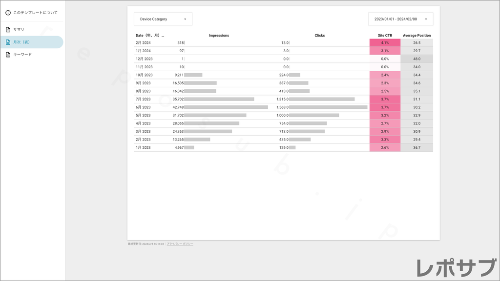Click the キーワード page document icon
Screen dimensions: 500x281
point(8,55)
